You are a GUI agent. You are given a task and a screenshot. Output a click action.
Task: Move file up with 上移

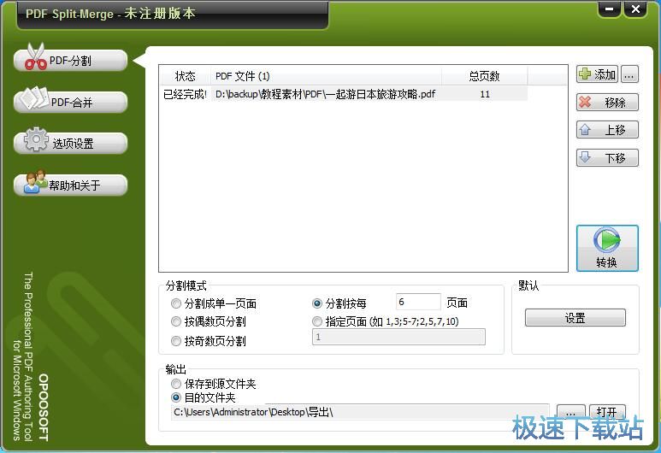click(607, 130)
